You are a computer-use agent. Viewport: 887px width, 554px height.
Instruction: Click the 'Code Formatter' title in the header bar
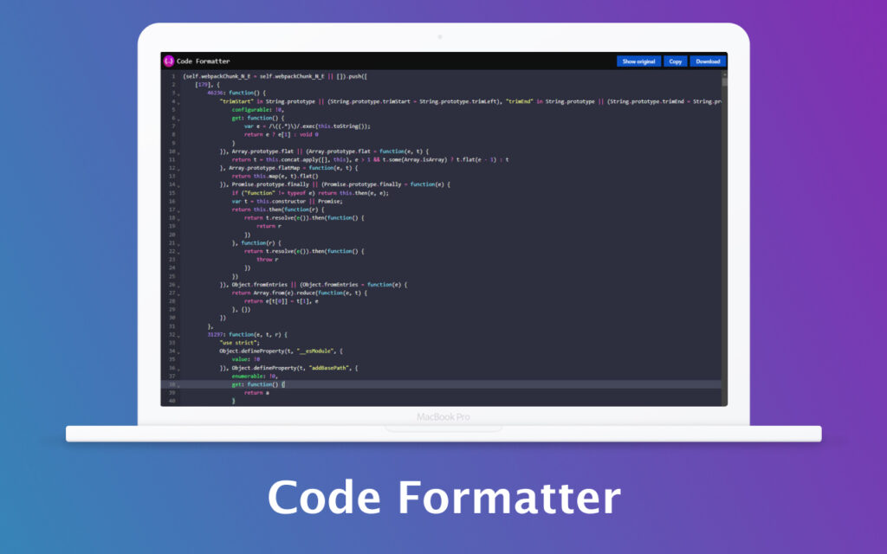[x=203, y=61]
